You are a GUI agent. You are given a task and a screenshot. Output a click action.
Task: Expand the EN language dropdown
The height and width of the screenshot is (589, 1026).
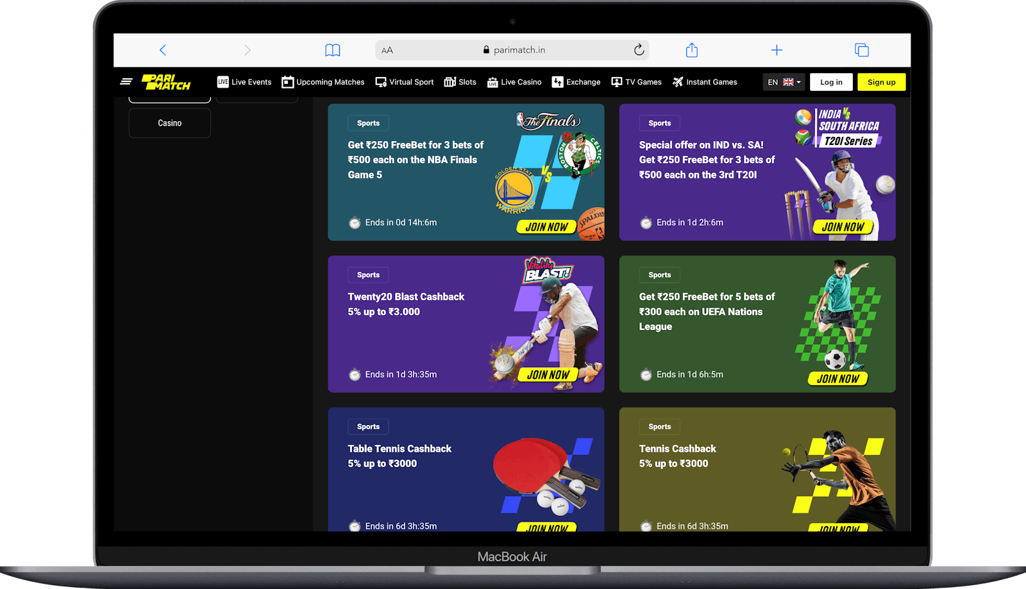[x=784, y=82]
